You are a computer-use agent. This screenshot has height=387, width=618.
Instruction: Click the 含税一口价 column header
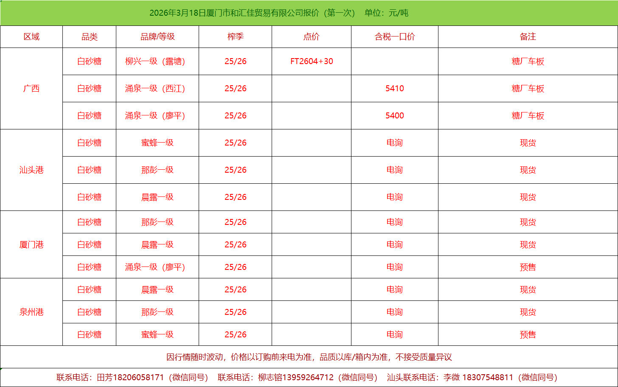coord(394,37)
